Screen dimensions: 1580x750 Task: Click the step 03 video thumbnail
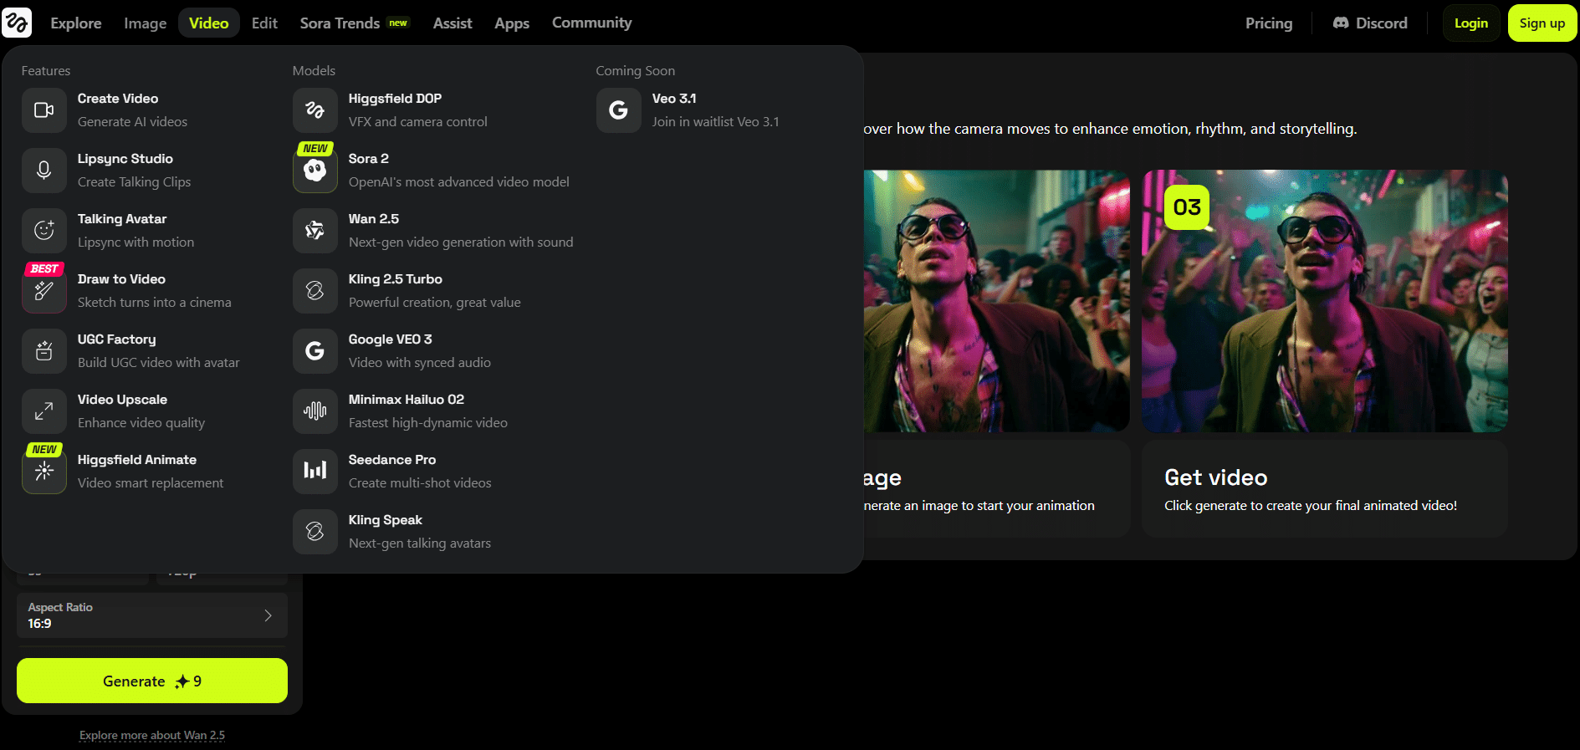coord(1325,301)
